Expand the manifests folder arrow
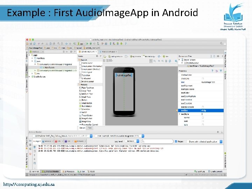 (x=32, y=58)
